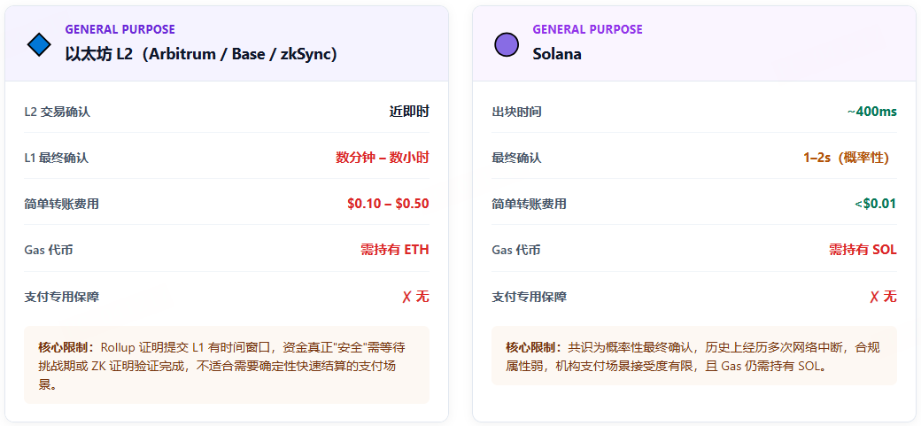Image resolution: width=921 pixels, height=426 pixels.
Task: Click the red X under Solana 支付专用保障
Action: pyautogui.click(x=874, y=297)
